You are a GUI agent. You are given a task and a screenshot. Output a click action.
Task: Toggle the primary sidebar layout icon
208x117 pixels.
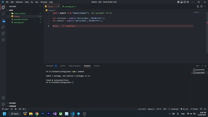(178, 2)
